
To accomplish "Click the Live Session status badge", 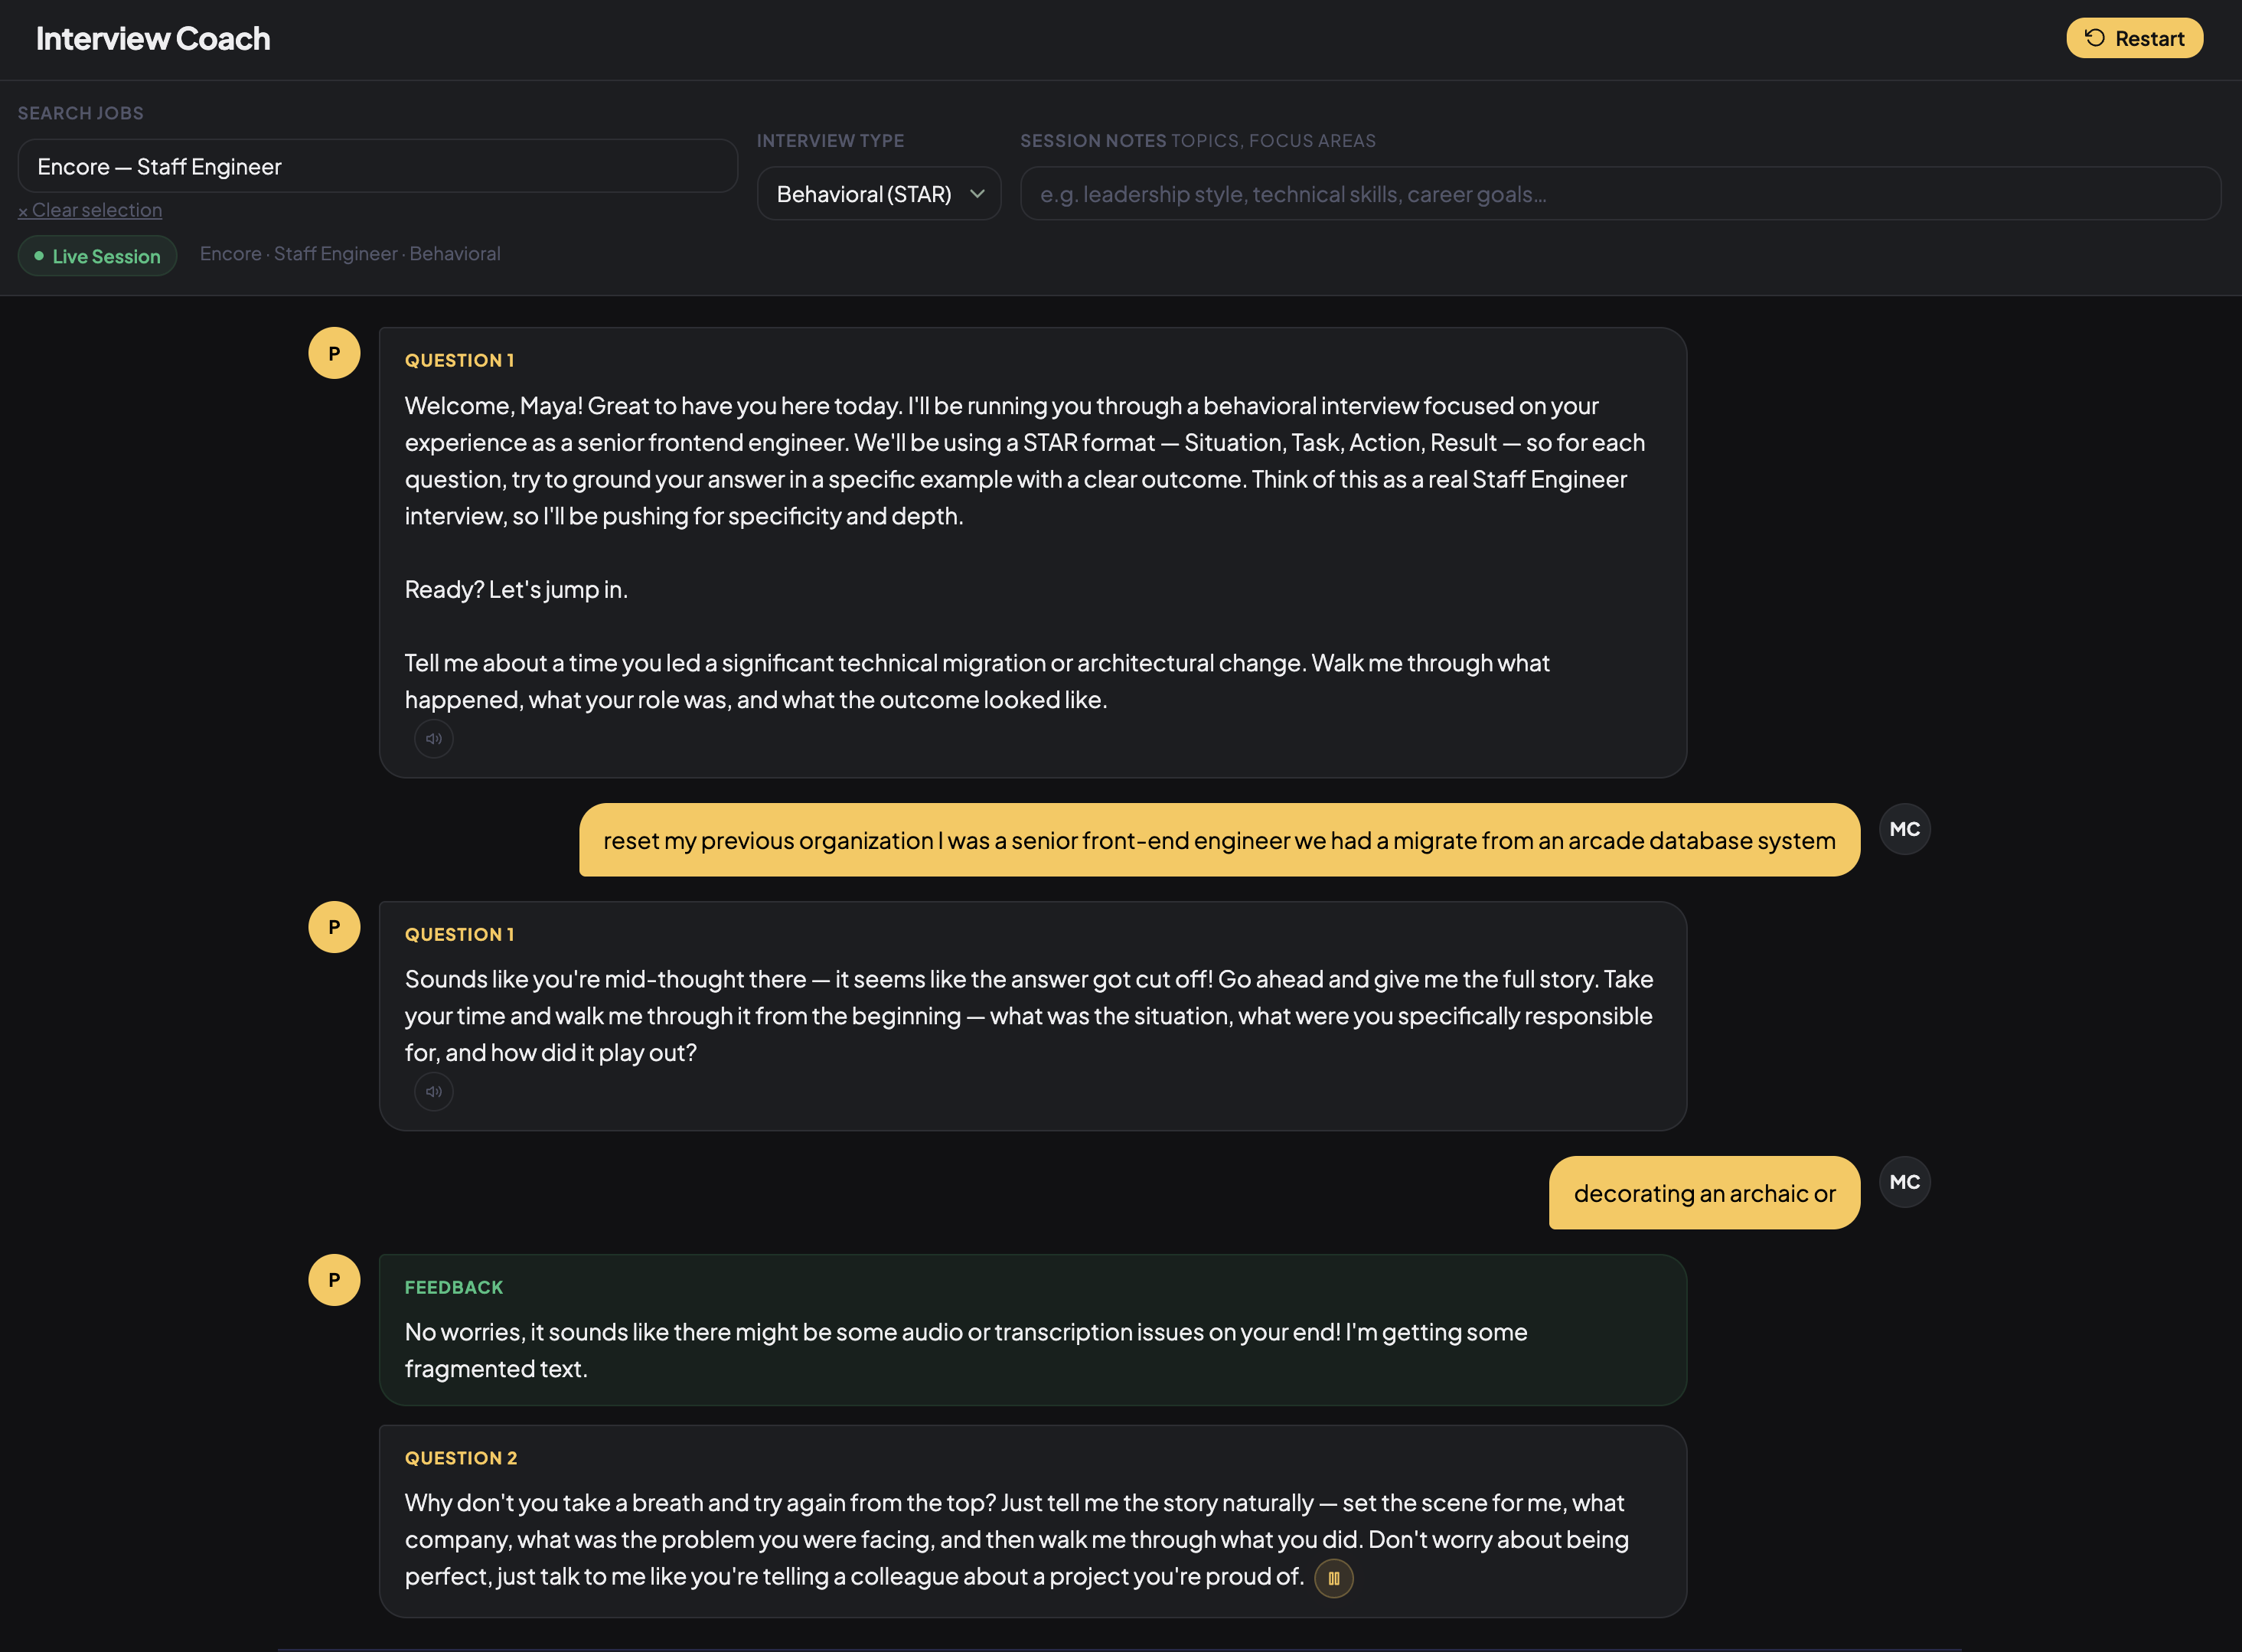I will point(97,256).
